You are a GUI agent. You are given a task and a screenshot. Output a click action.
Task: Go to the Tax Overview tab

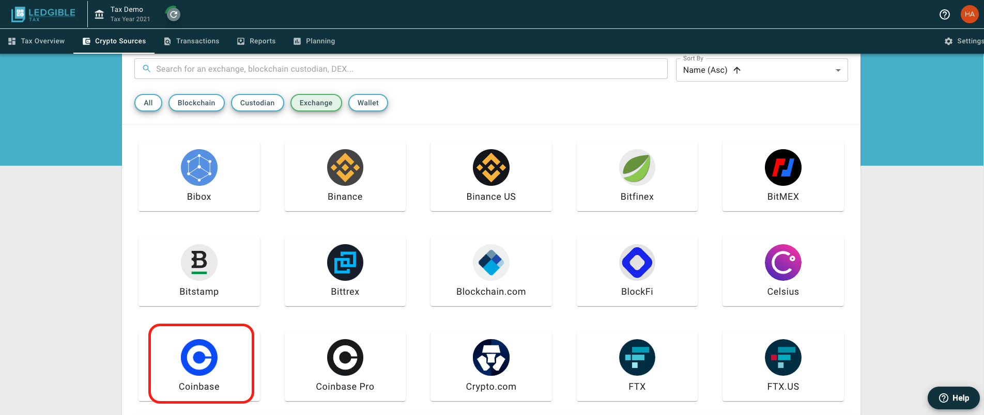[x=37, y=41]
